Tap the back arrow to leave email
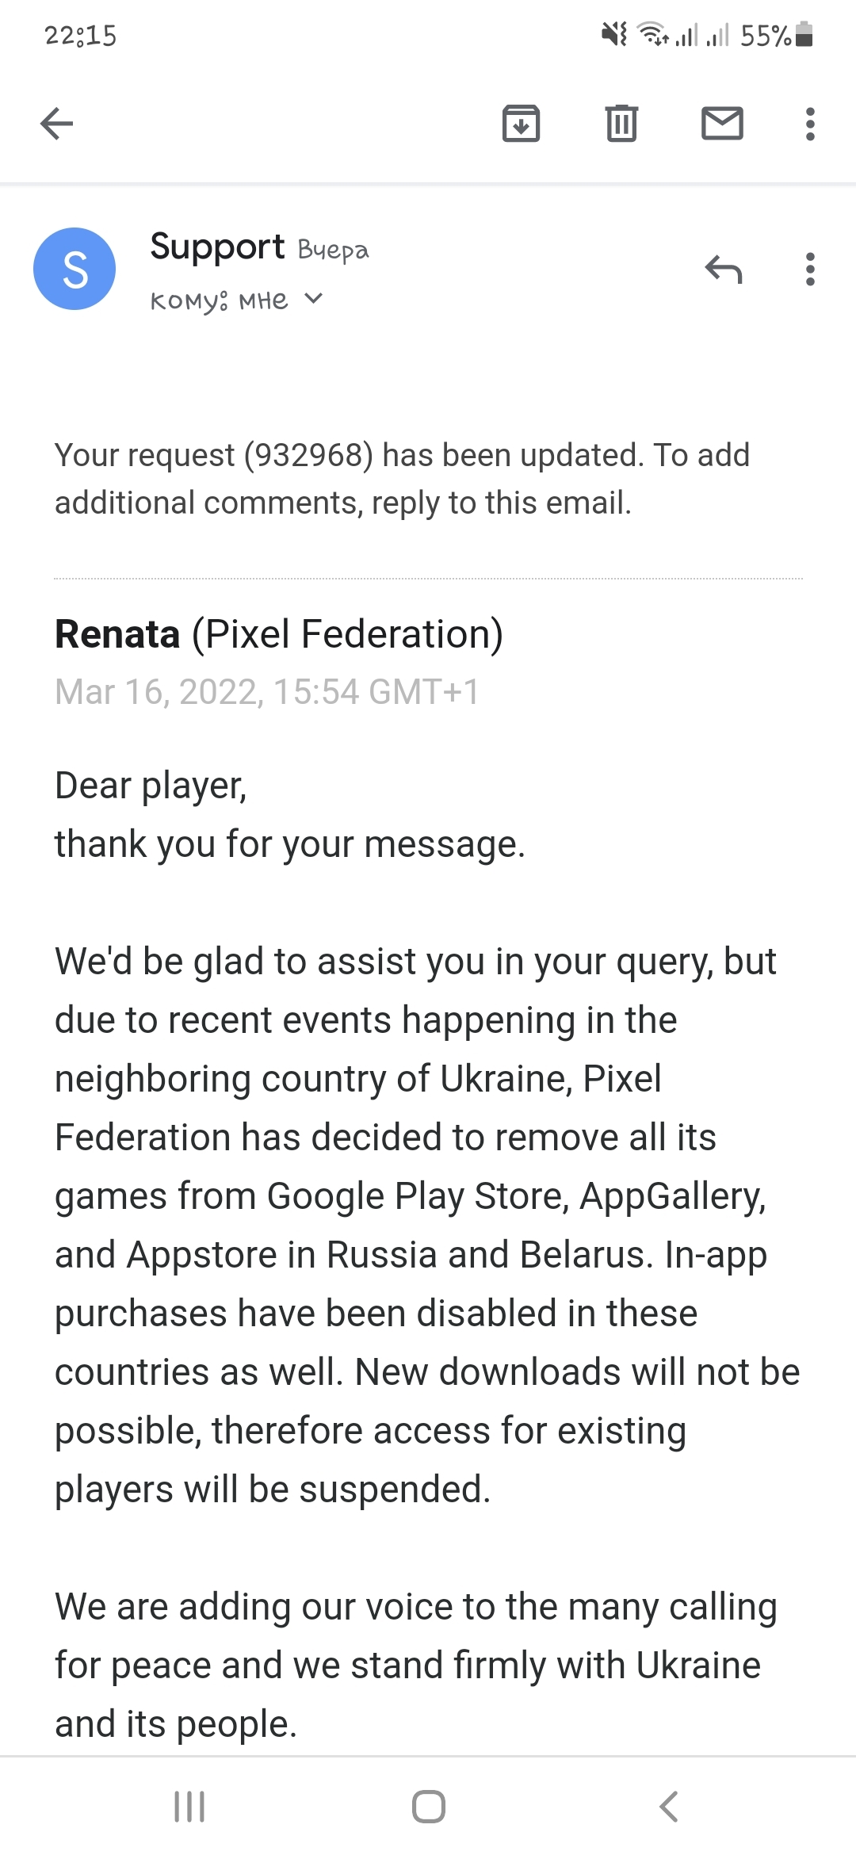856x1855 pixels. 57,124
